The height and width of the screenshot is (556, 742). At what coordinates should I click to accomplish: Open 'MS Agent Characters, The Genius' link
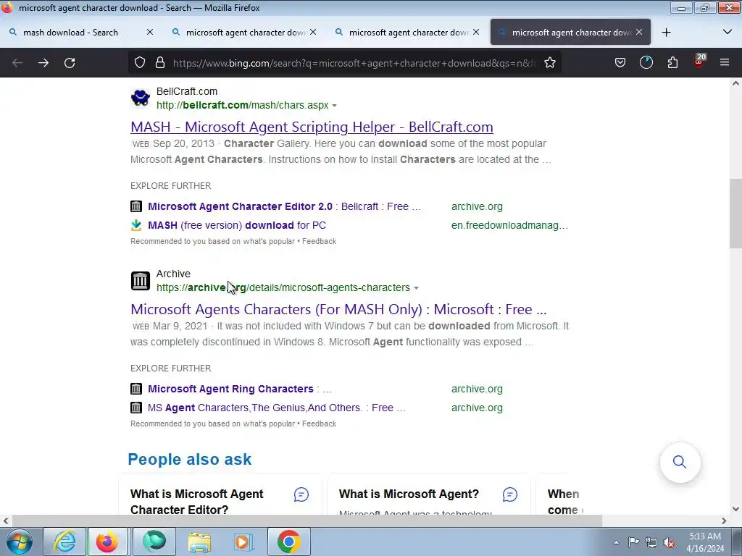tap(276, 408)
